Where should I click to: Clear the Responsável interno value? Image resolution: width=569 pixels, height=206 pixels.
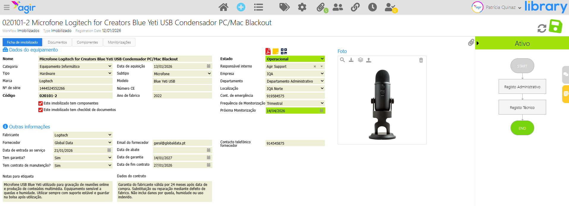tap(315, 67)
